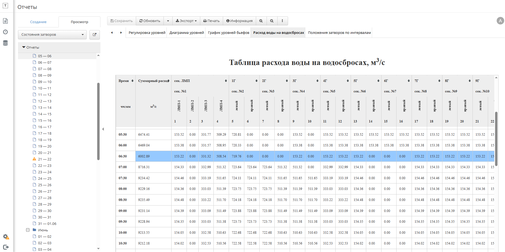Click the logout icon at bottom left
Screen dimensions: 505x252
(x=6, y=247)
